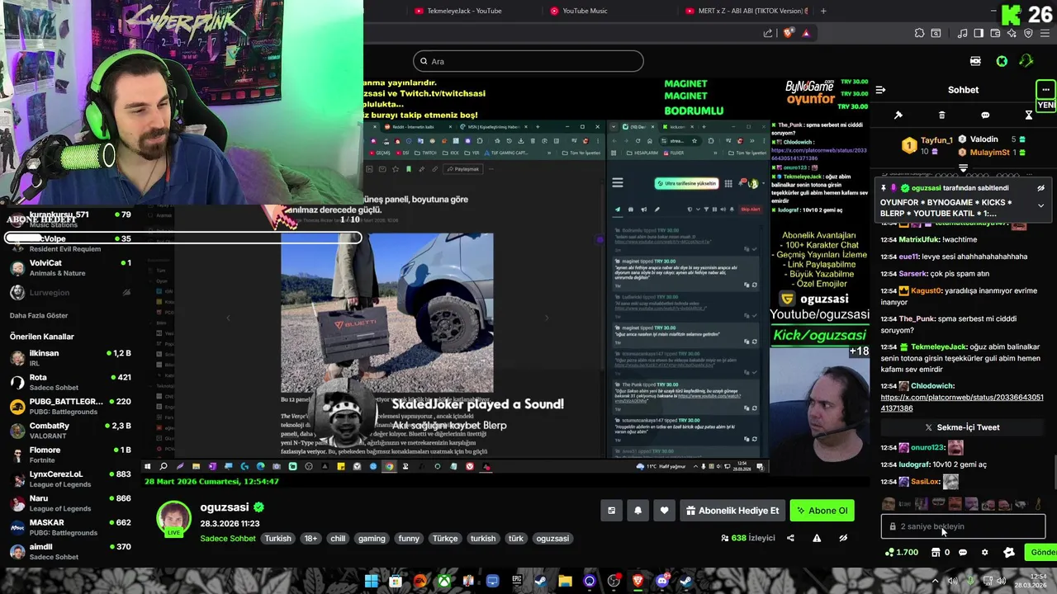This screenshot has width=1057, height=594.
Task: Open a new browser tab
Action: click(823, 11)
